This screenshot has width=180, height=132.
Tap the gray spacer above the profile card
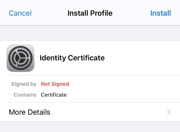click(90, 33)
